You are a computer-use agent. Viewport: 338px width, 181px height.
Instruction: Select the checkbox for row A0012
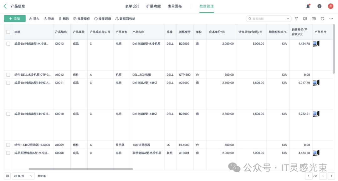(x=8, y=75)
